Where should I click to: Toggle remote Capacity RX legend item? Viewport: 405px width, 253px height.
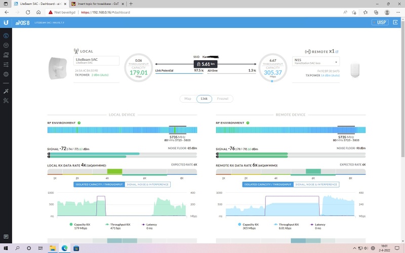tap(249, 226)
